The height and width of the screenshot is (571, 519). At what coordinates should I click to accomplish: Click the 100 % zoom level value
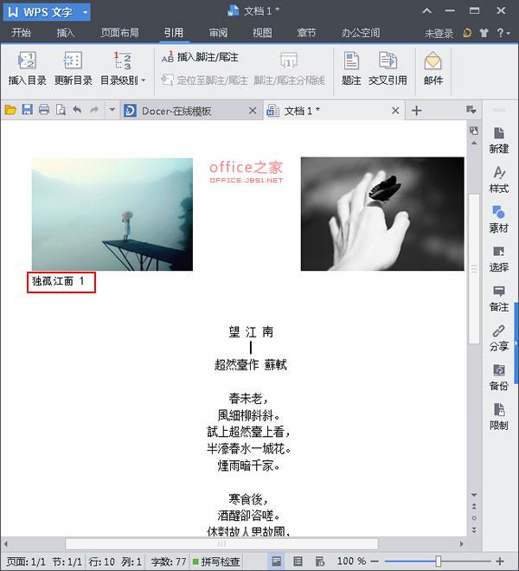(x=351, y=561)
